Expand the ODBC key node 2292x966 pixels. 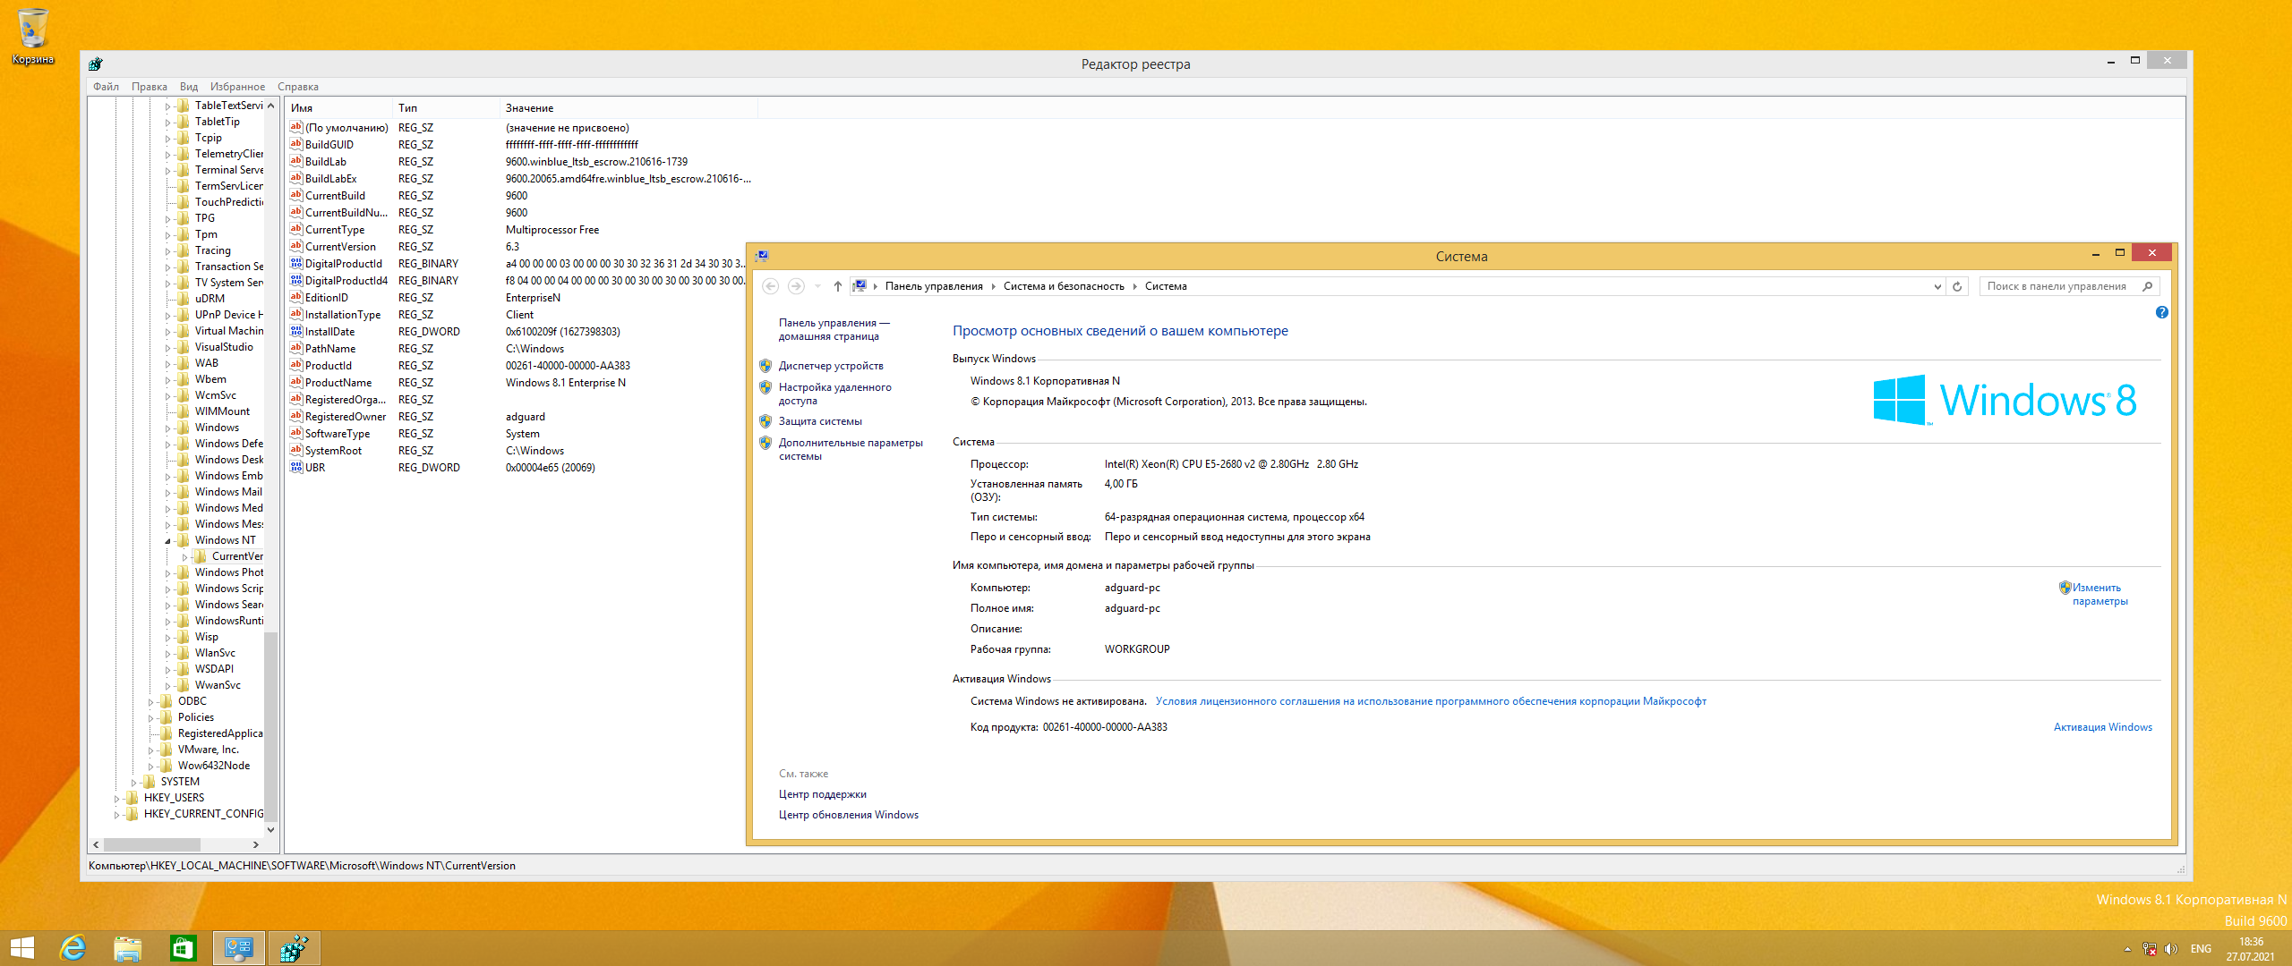click(x=150, y=702)
